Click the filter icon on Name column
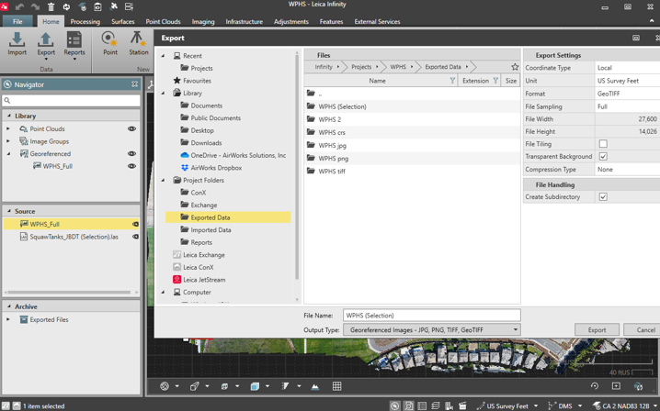660x411 pixels. [452, 80]
